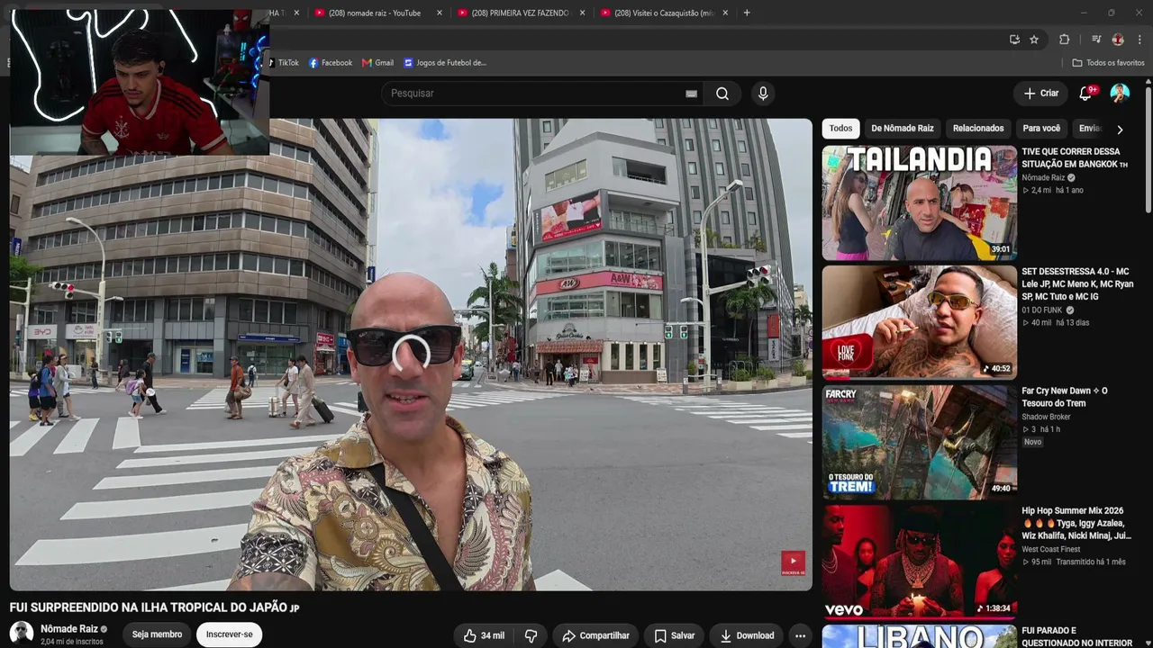The width and height of the screenshot is (1153, 648).
Task: Bookmark this page with the star icon
Action: point(1034,40)
